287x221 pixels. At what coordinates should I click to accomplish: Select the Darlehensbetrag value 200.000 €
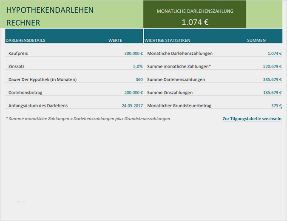(x=134, y=93)
